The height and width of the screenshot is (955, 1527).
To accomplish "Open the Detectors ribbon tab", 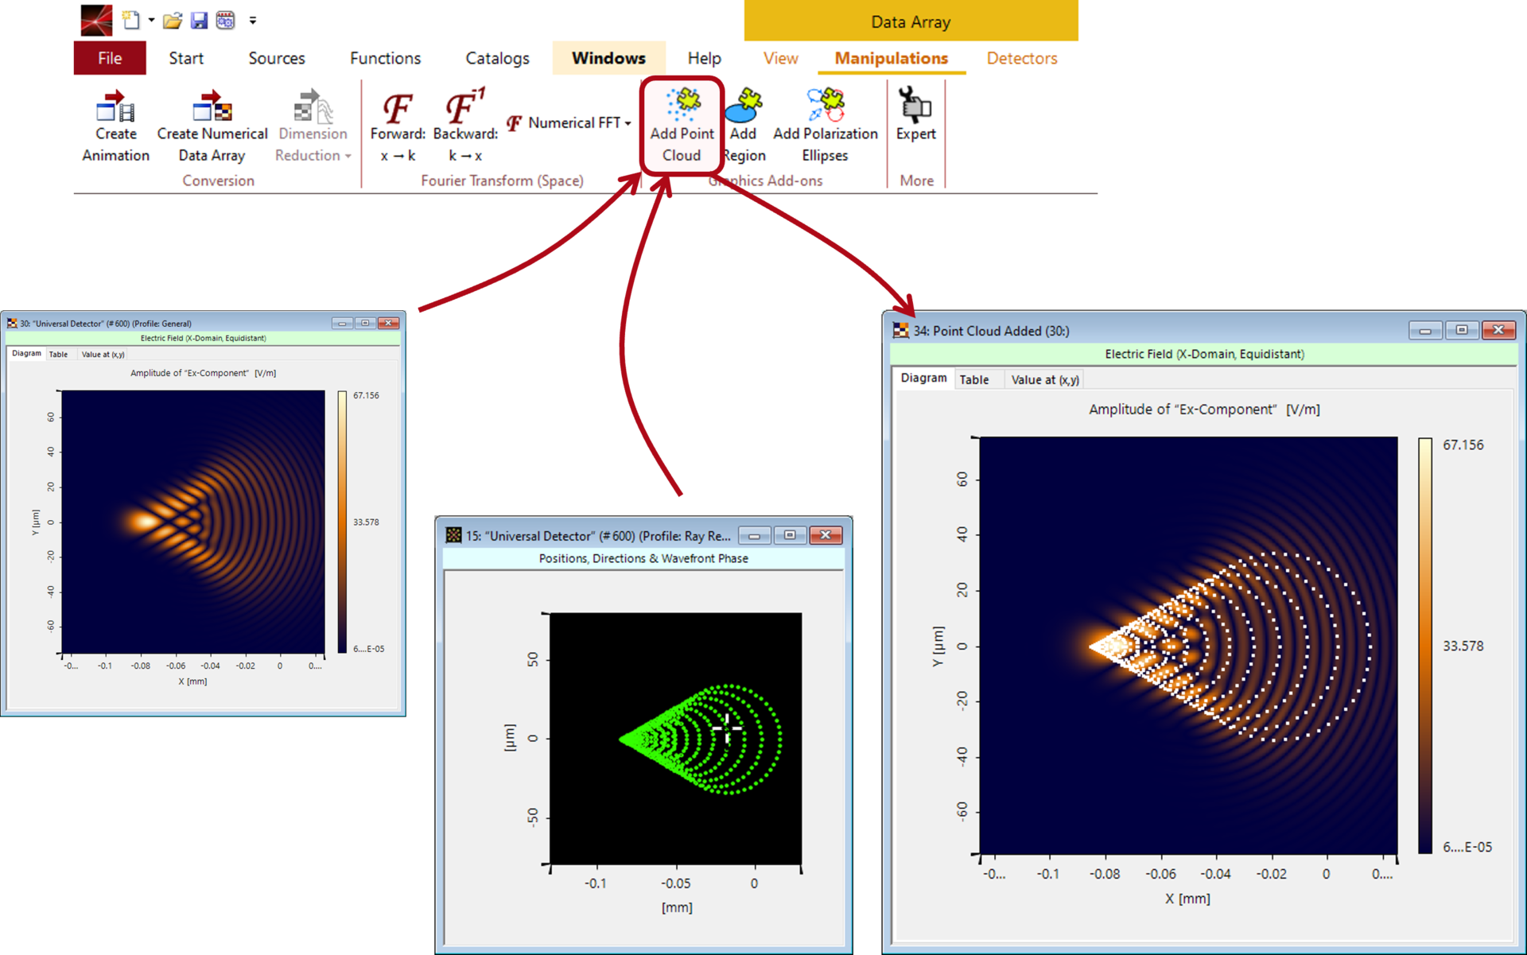I will [1021, 58].
